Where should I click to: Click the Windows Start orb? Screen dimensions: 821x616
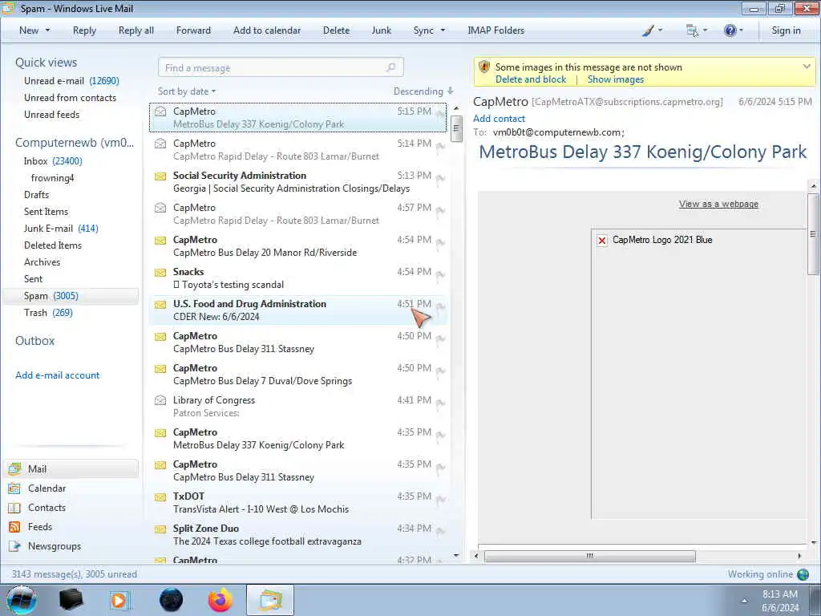pyautogui.click(x=22, y=600)
